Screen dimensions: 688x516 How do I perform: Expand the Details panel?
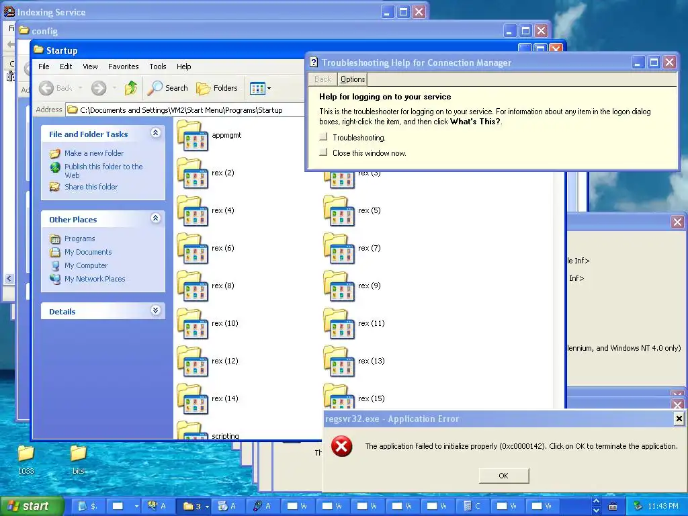click(155, 310)
